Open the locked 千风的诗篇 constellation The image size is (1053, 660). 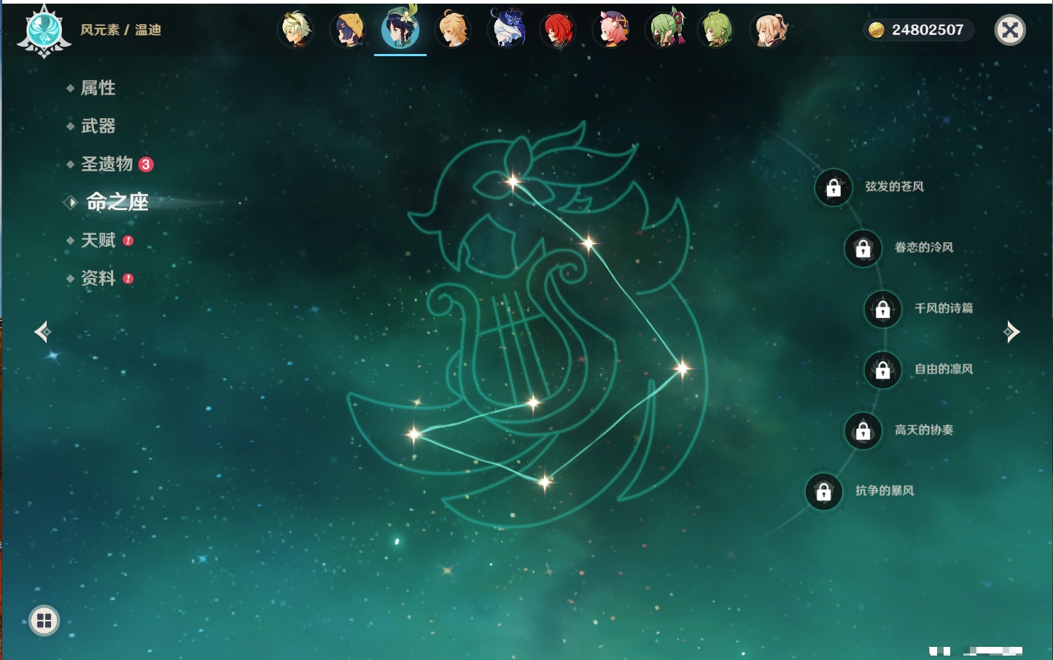coord(883,309)
